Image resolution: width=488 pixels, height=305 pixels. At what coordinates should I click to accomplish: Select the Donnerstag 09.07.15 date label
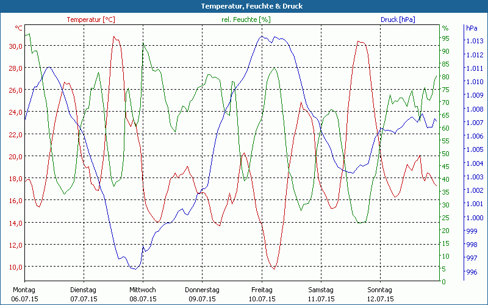(x=202, y=295)
